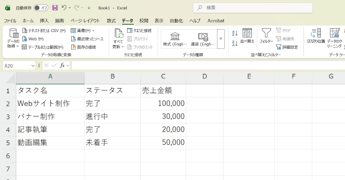Open the Redo history dropdown arrow
Viewport: 345px width, 180px height.
82,8
